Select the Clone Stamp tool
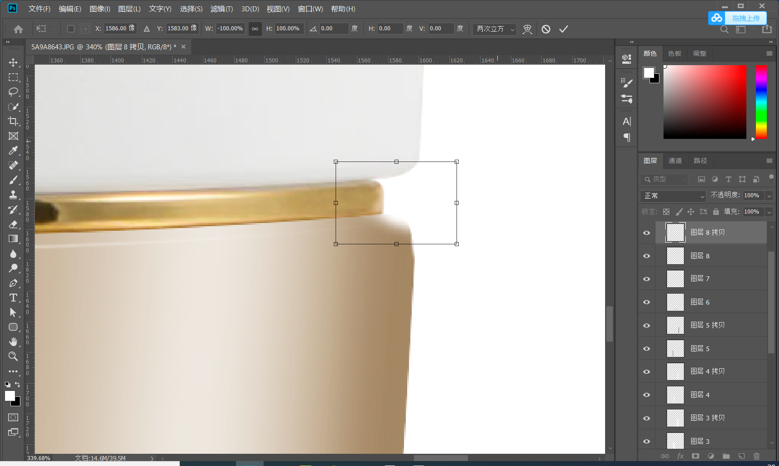This screenshot has width=779, height=466. coord(13,195)
